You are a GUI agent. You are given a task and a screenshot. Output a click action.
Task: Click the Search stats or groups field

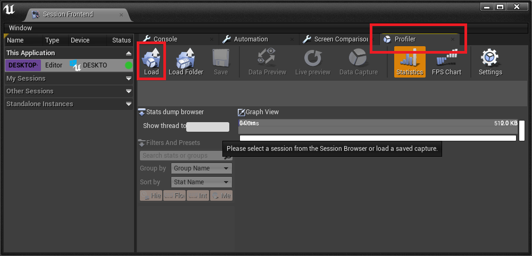pos(186,156)
